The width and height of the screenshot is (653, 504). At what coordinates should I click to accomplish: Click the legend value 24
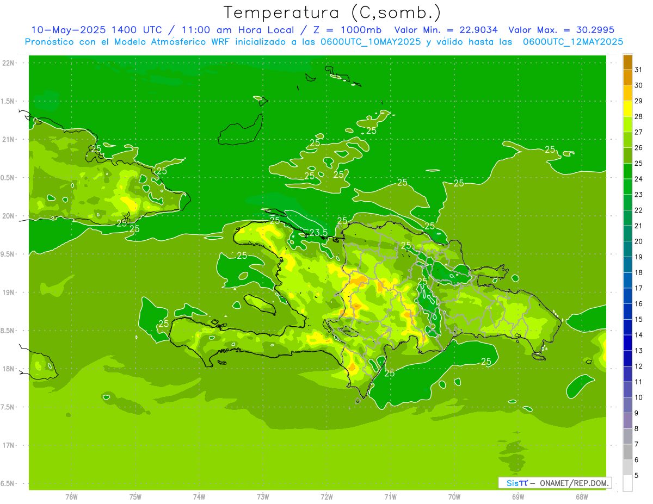click(x=639, y=179)
